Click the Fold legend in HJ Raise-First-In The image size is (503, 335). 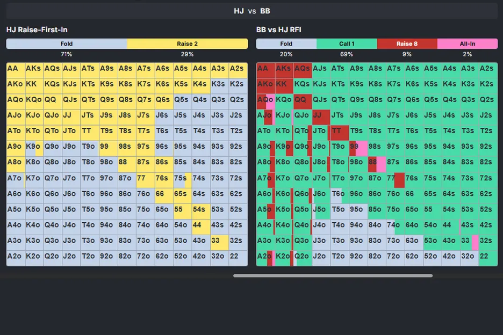[x=67, y=44]
